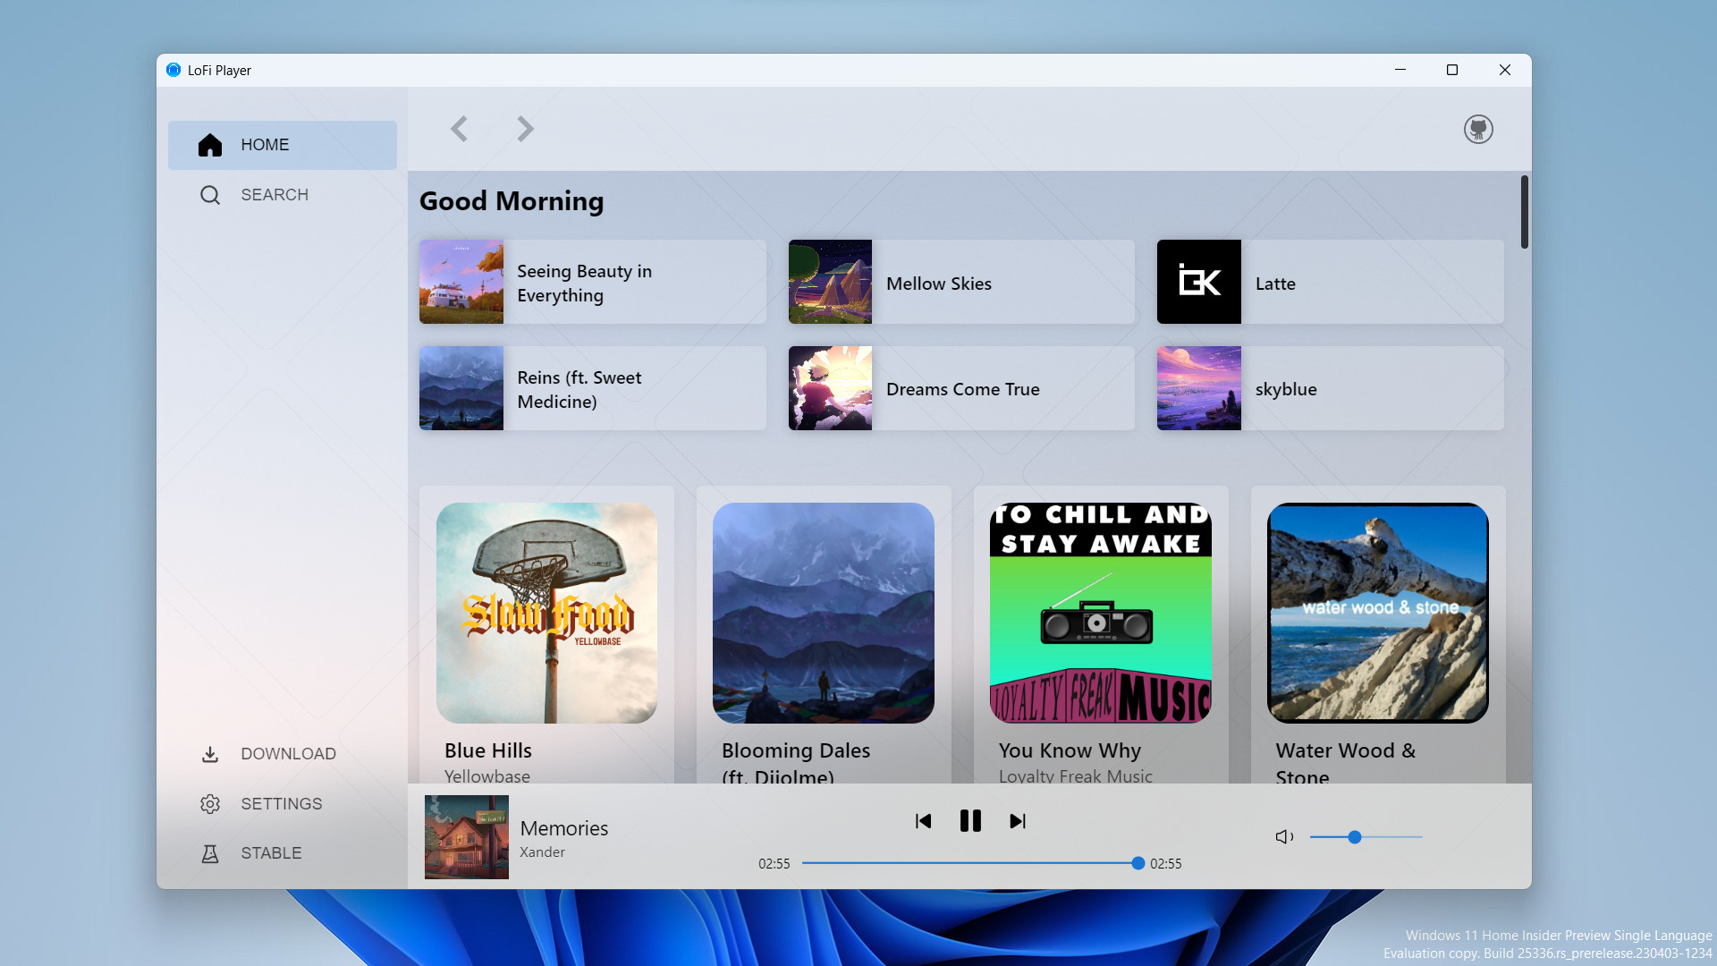Click the Reins mountain cover art
The image size is (1717, 966).
(461, 388)
